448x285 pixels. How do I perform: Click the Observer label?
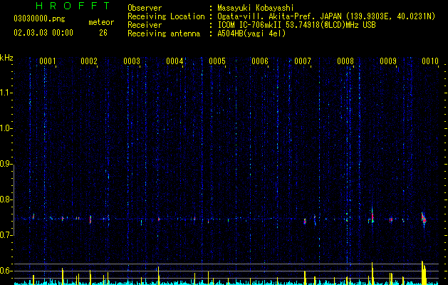[x=145, y=8]
